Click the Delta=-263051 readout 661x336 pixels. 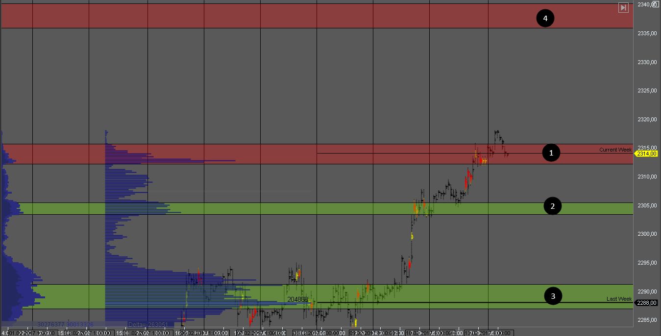click(x=148, y=324)
